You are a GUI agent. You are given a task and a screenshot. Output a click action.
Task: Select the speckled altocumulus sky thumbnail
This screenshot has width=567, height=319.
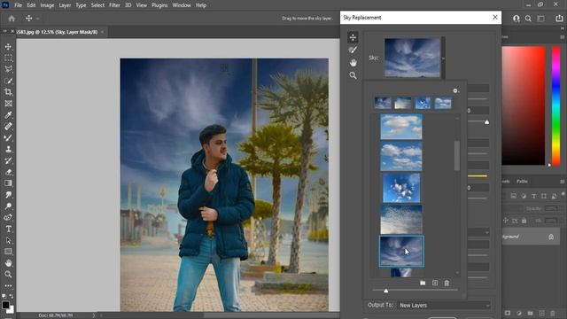tap(401, 220)
